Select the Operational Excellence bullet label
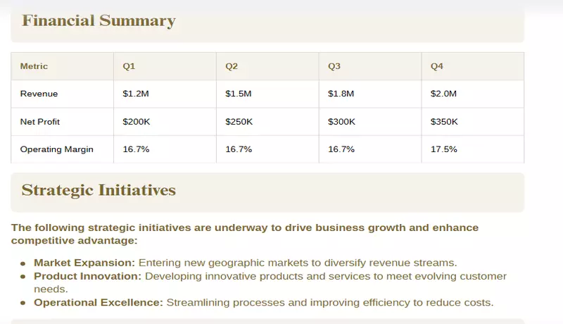The image size is (563, 324). point(98,303)
